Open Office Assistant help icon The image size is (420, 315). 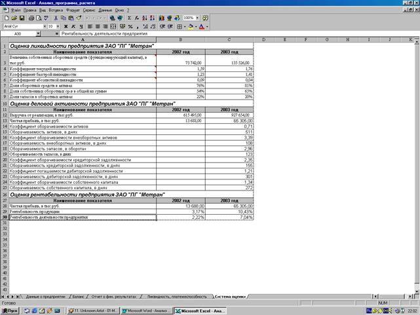(x=205, y=18)
